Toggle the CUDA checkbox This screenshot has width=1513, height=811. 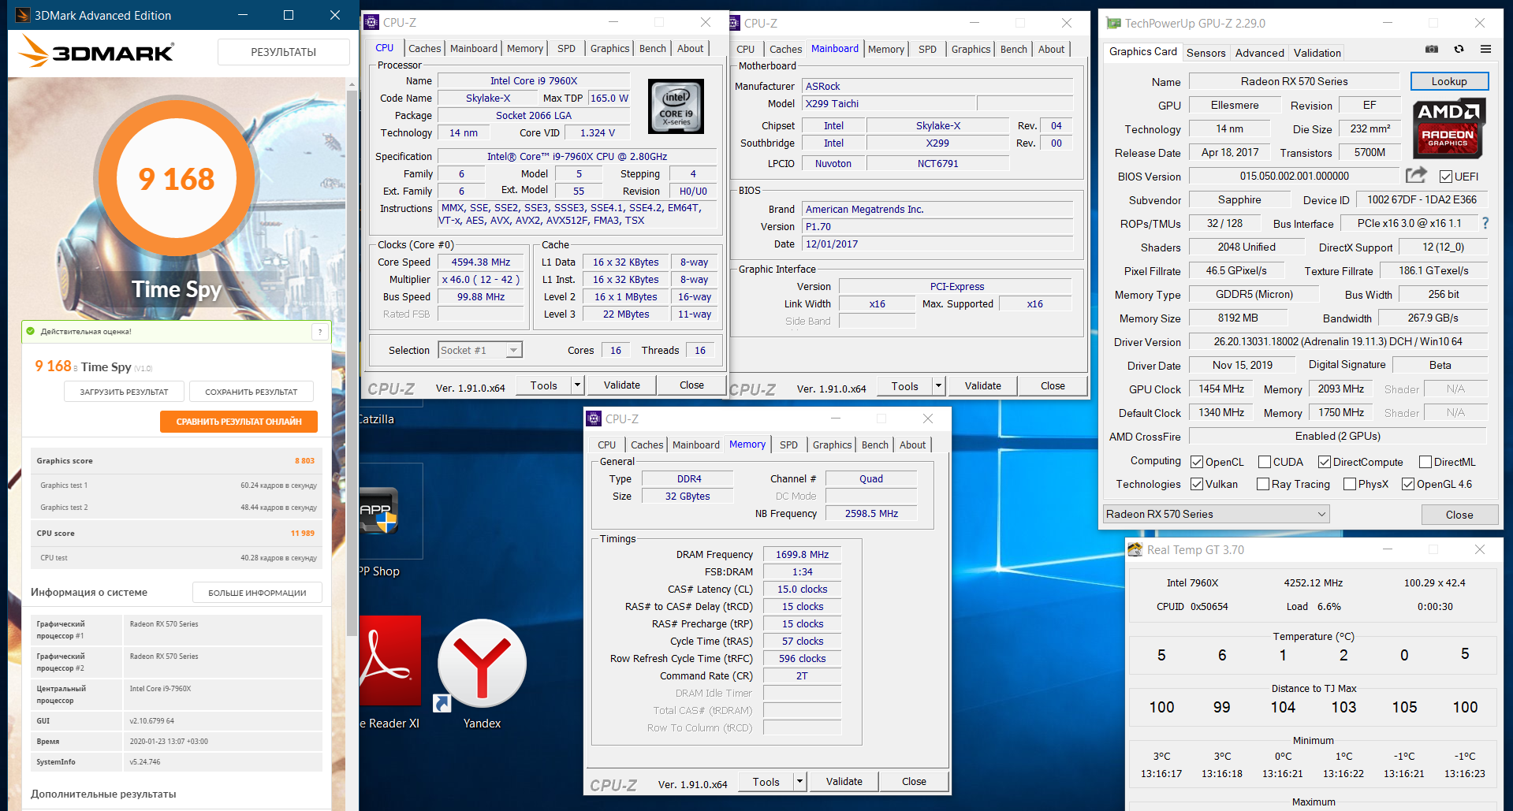pos(1265,462)
